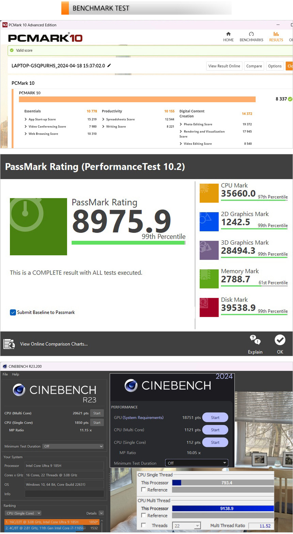The height and width of the screenshot is (534, 293).
Task: Click the green checkmark beside score 8 337
Action: [290, 99]
